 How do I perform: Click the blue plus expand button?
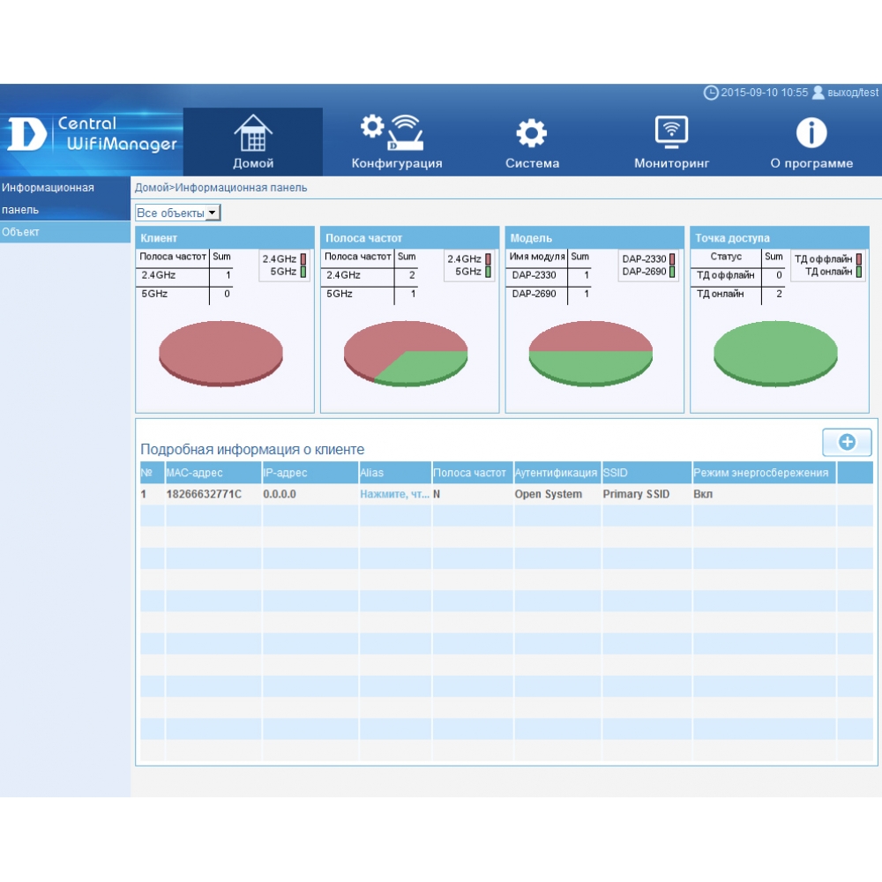847,442
